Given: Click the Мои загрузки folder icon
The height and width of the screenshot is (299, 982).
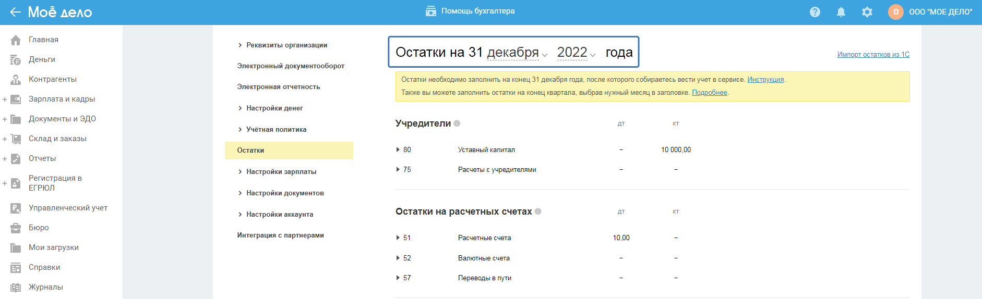Looking at the screenshot, I should (x=16, y=248).
